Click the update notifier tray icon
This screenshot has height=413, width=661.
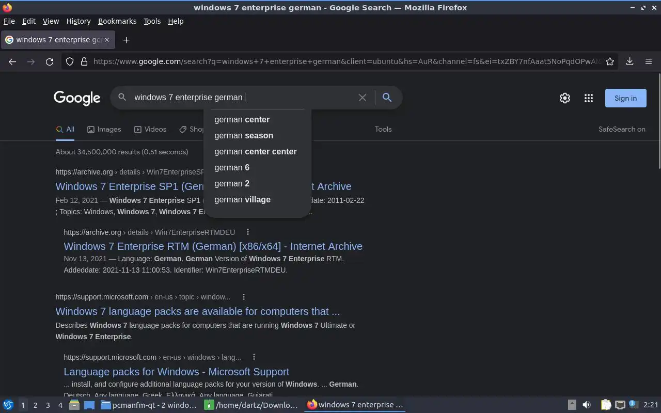pos(634,405)
